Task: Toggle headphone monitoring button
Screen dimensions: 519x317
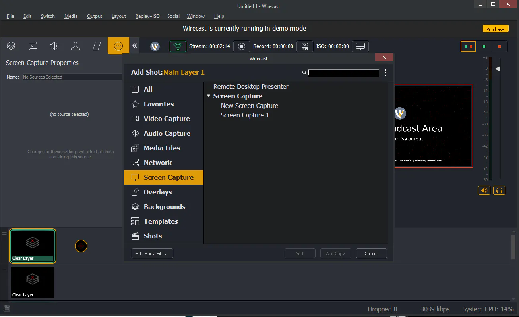Action: click(500, 190)
